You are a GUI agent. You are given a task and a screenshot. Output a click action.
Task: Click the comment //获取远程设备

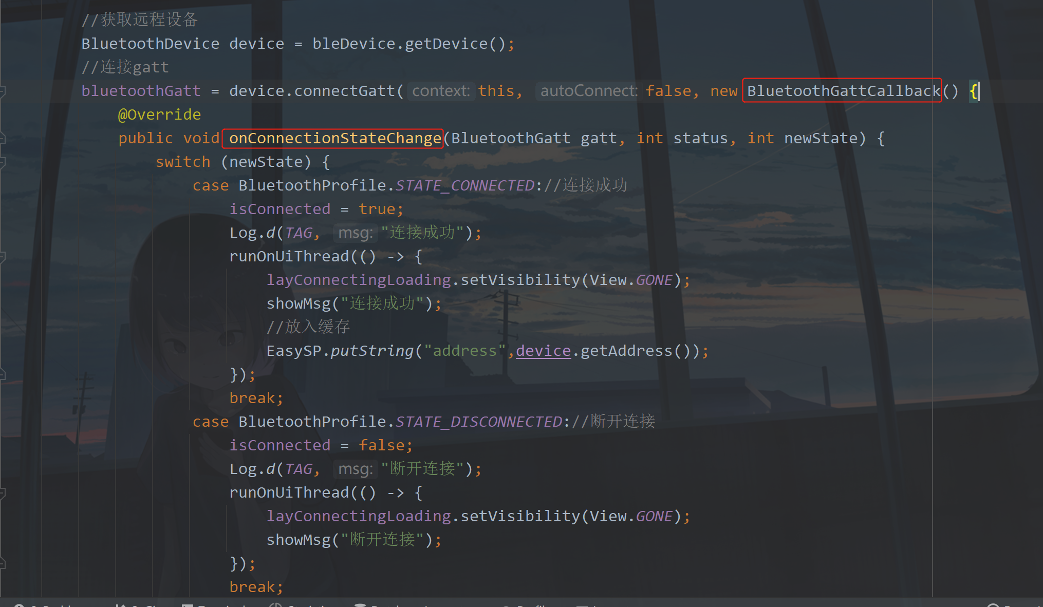pos(140,20)
